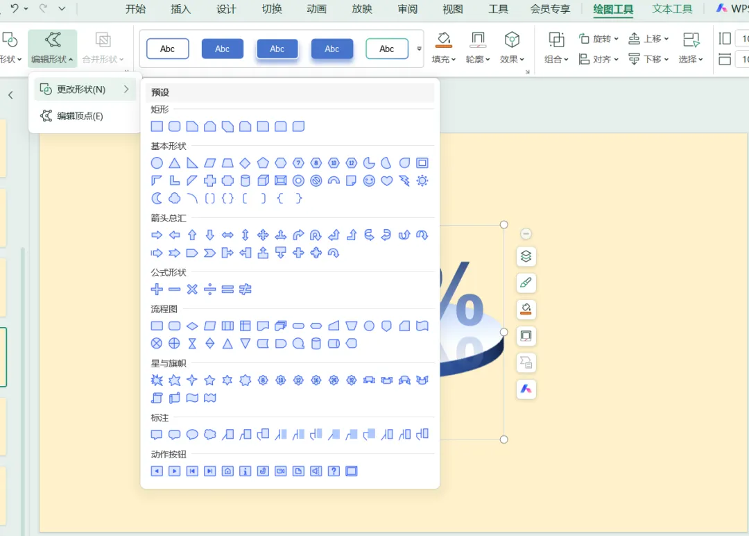749x536 pixels.
Task: Choose 更改形状(N) menu entry
Action: pyautogui.click(x=85, y=90)
